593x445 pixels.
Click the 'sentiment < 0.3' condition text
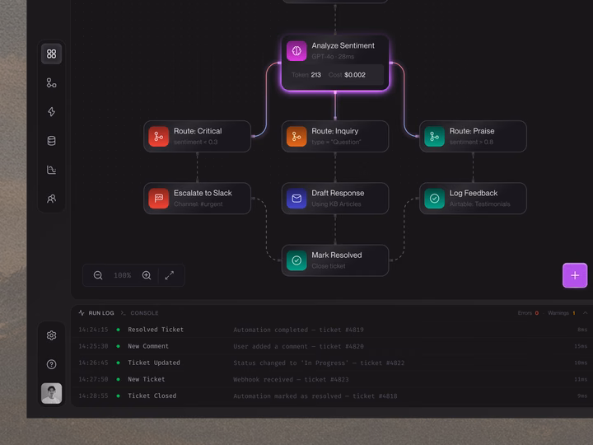coord(195,142)
